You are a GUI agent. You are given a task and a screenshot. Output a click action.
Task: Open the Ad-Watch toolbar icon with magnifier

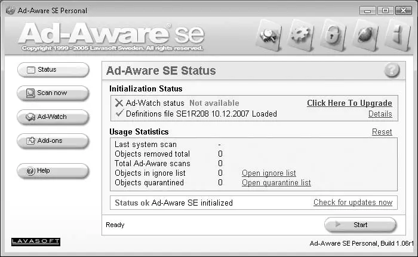pyautogui.click(x=269, y=35)
